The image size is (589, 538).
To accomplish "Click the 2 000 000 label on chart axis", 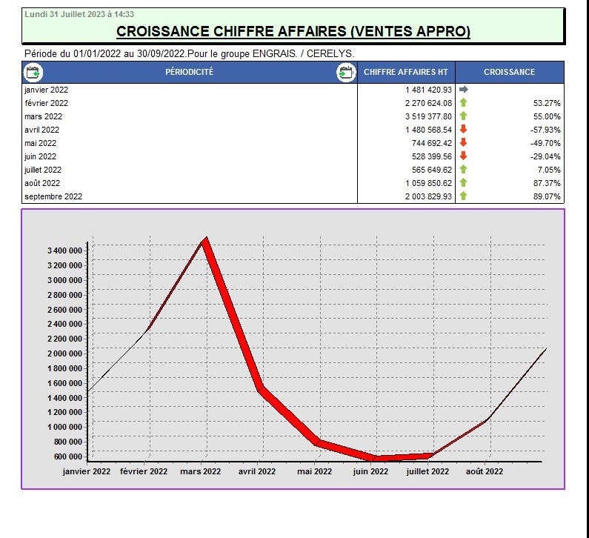I will [65, 353].
